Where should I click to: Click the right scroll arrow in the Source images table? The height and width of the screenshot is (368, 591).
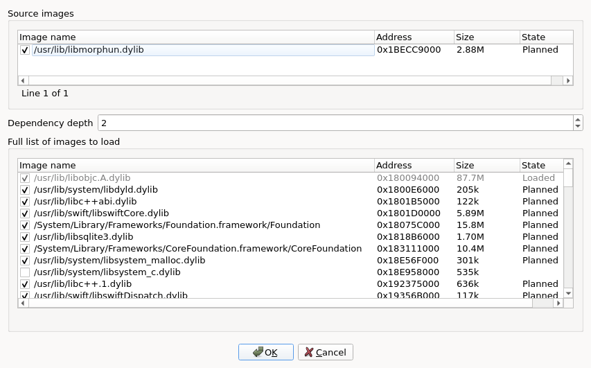[568, 80]
